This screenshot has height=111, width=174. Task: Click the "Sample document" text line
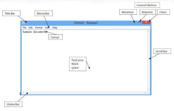pyautogui.click(x=34, y=32)
